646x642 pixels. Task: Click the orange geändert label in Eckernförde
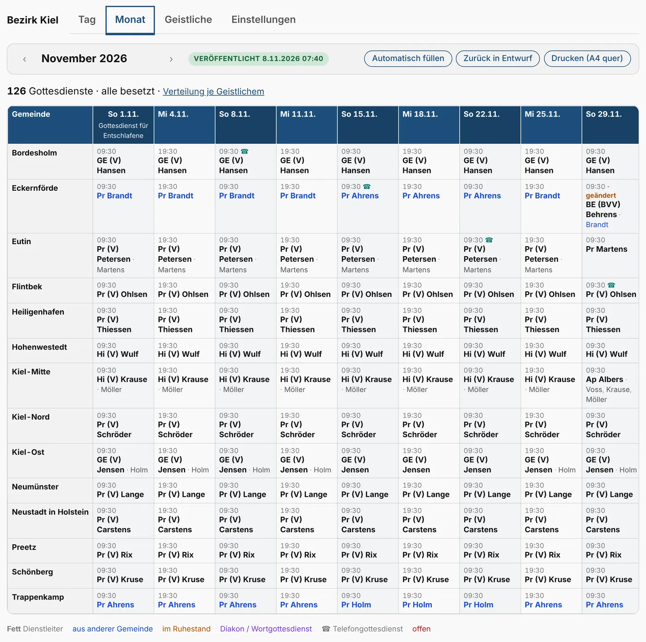[x=601, y=195]
